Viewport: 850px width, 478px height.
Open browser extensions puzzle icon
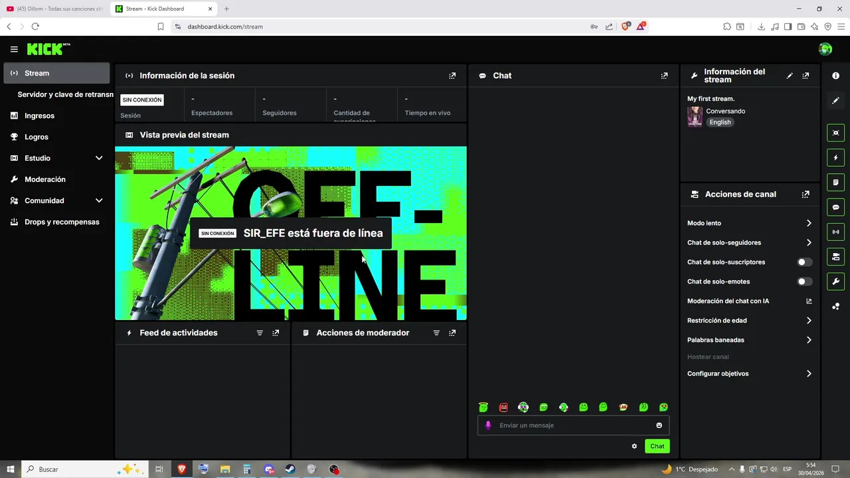point(727,27)
